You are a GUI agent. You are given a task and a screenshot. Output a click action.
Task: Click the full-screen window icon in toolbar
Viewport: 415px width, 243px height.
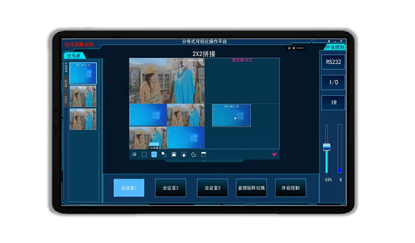click(x=173, y=154)
